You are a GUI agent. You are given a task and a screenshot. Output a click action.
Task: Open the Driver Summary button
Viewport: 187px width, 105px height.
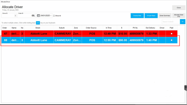pyautogui.click(x=165, y=16)
